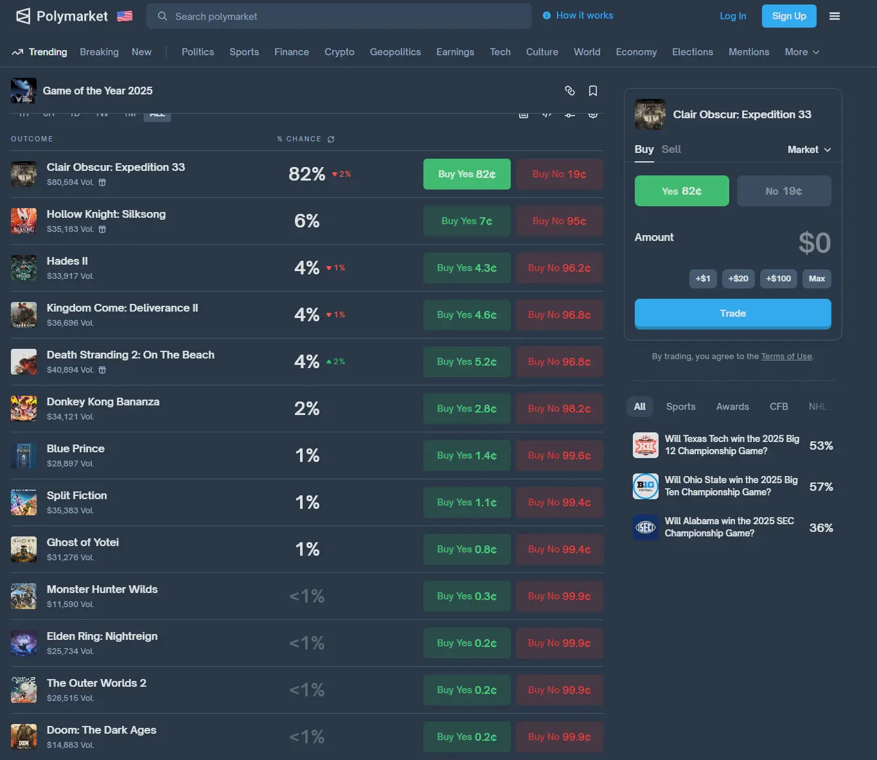Select the No 19¢ outcome in trade panel

[783, 191]
